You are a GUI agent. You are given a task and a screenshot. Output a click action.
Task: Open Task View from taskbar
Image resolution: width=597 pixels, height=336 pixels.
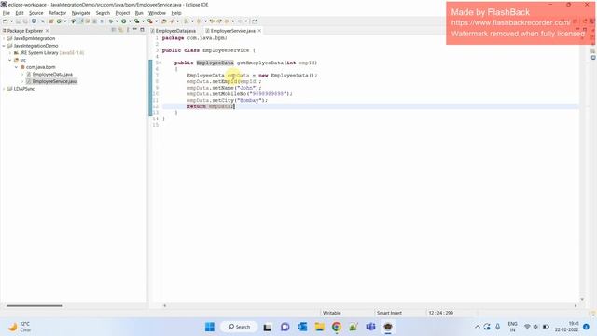[x=268, y=327]
